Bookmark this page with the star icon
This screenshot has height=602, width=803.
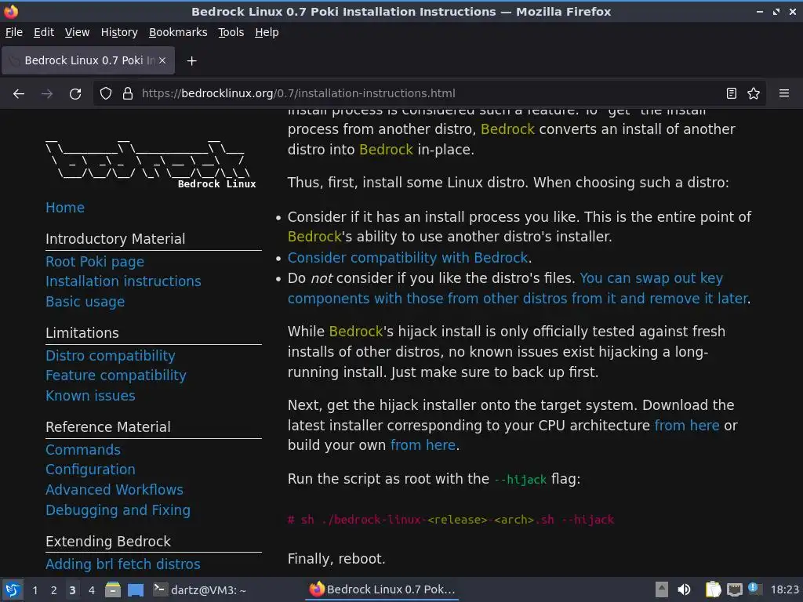coord(754,94)
